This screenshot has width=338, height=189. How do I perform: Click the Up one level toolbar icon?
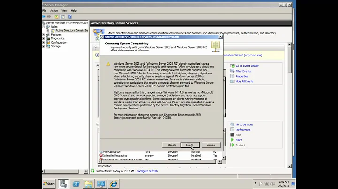(x=56, y=16)
